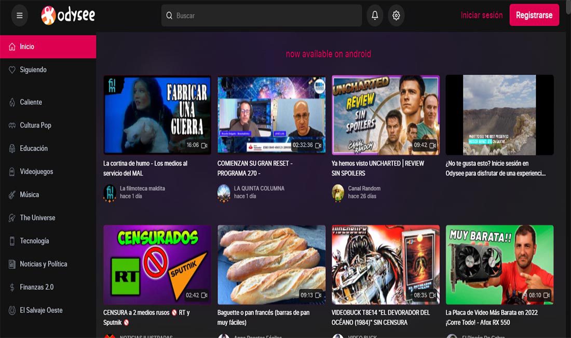Click the Iniciar sesión link

point(481,15)
